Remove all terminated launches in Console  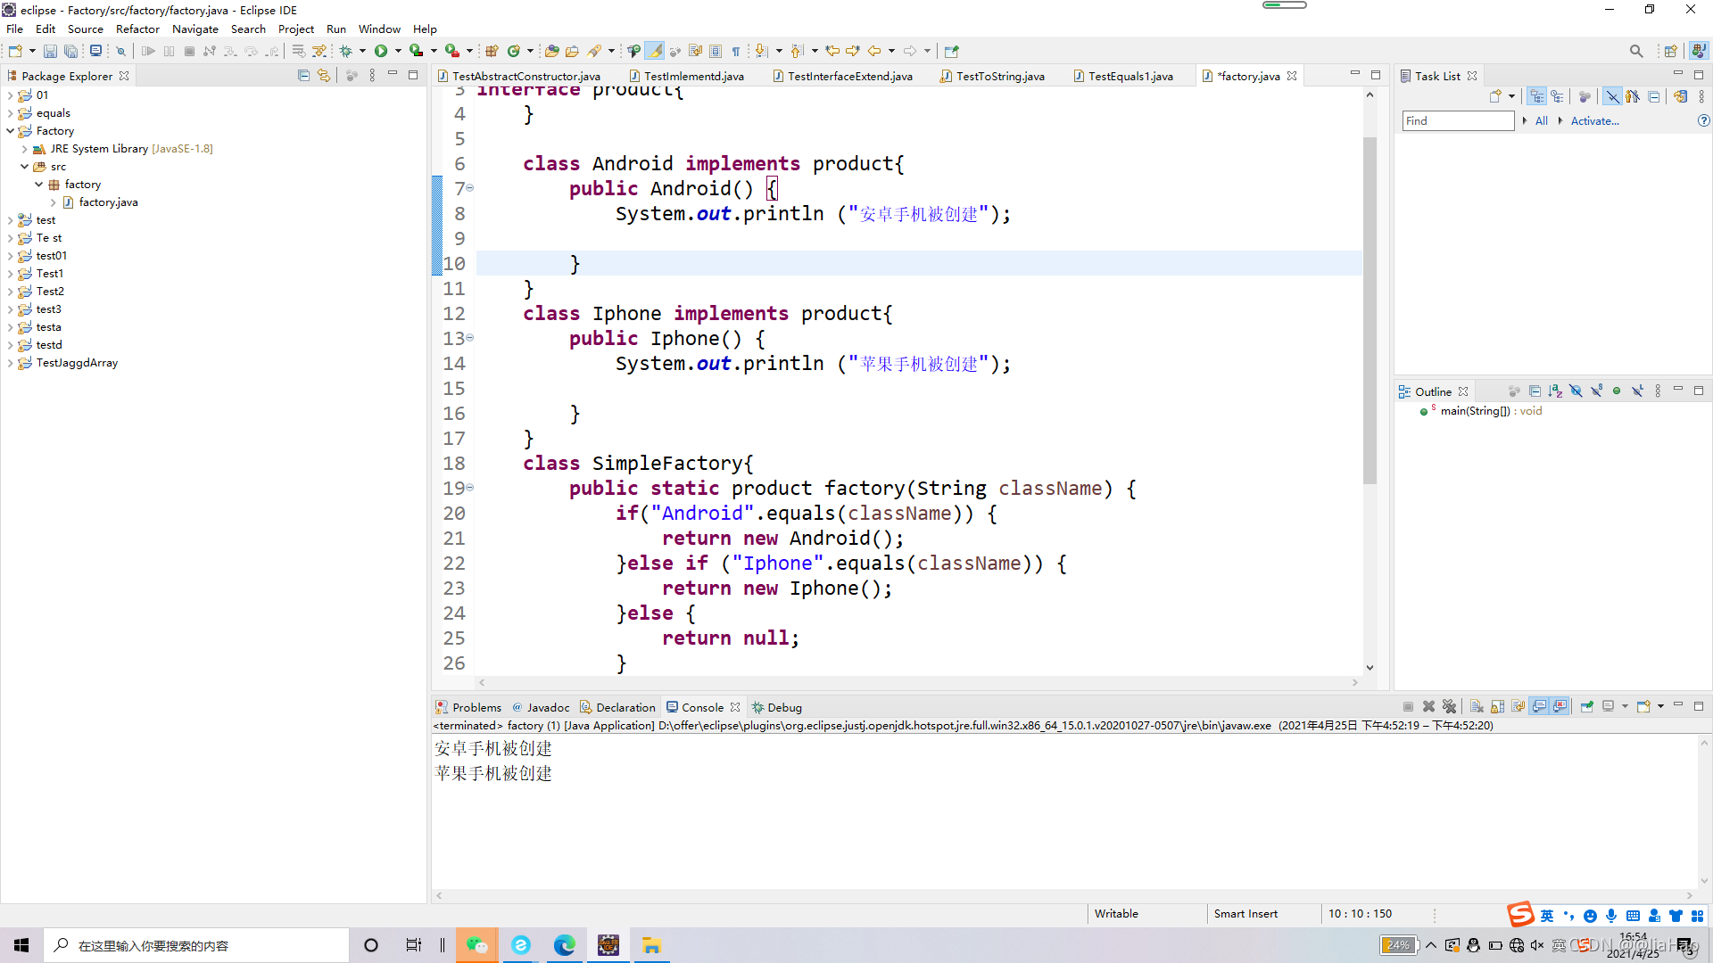tap(1450, 706)
